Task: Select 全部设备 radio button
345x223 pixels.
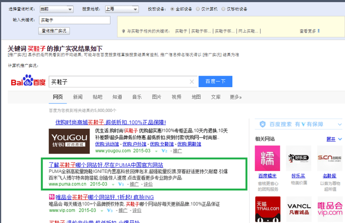Action: coord(172,9)
